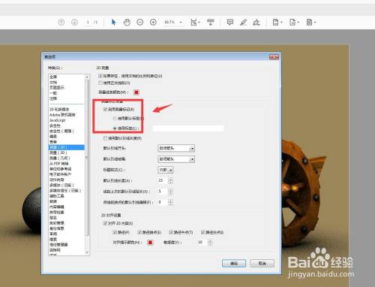Select 安全性（增强） category
Screen dimensions: 375x287
pos(61,131)
